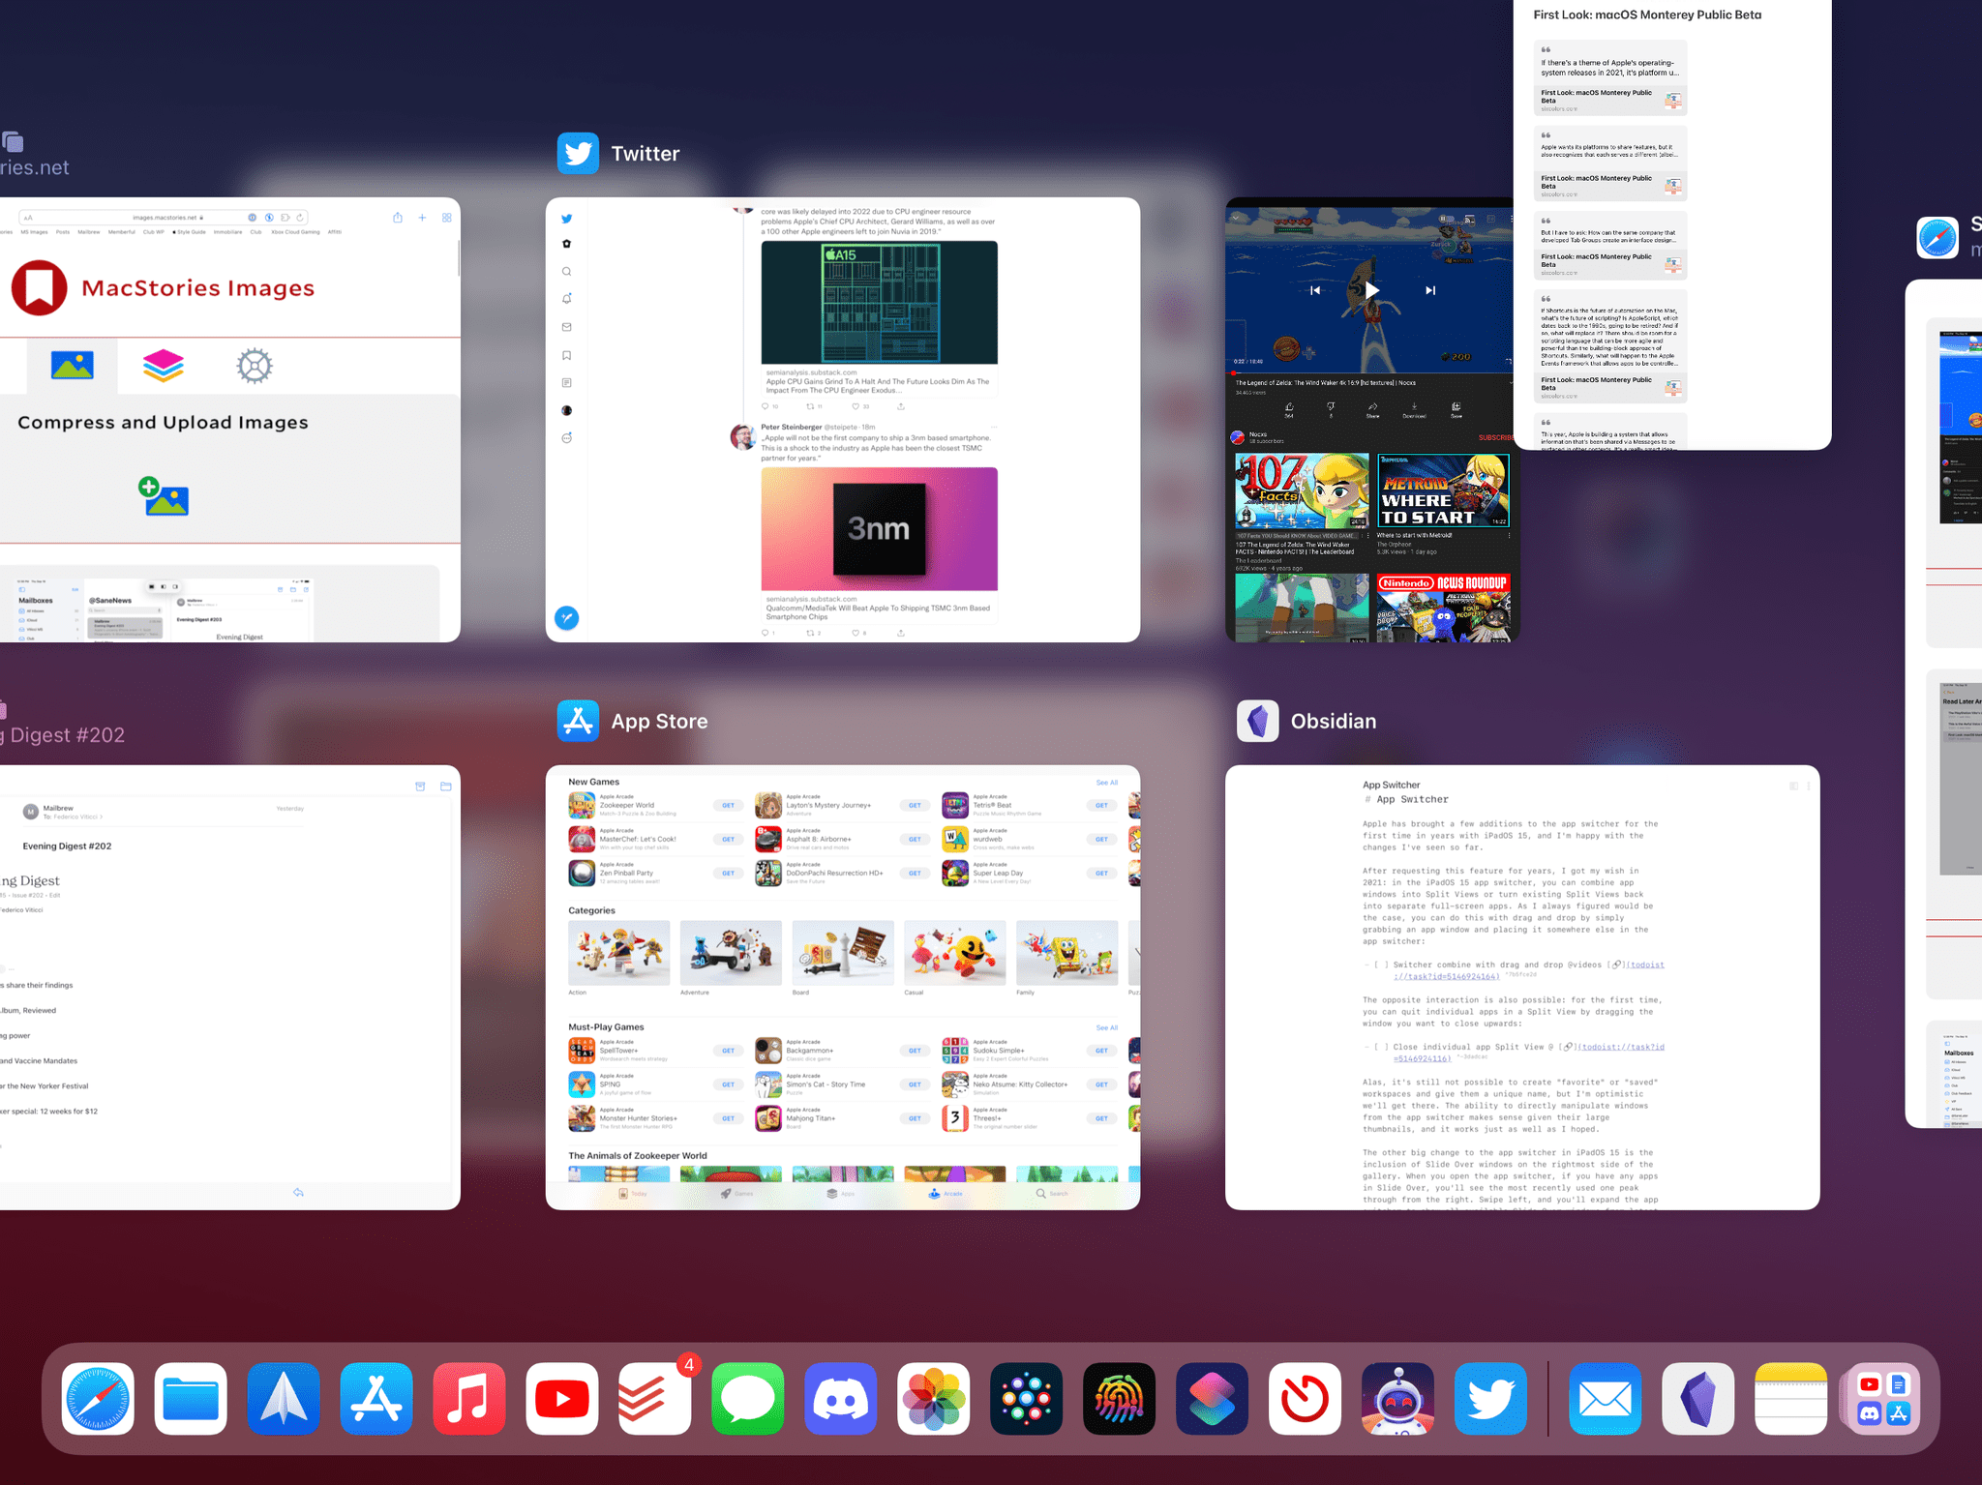Skip to next video in YouTube player
Viewport: 1982px width, 1485px height.
pos(1429,290)
